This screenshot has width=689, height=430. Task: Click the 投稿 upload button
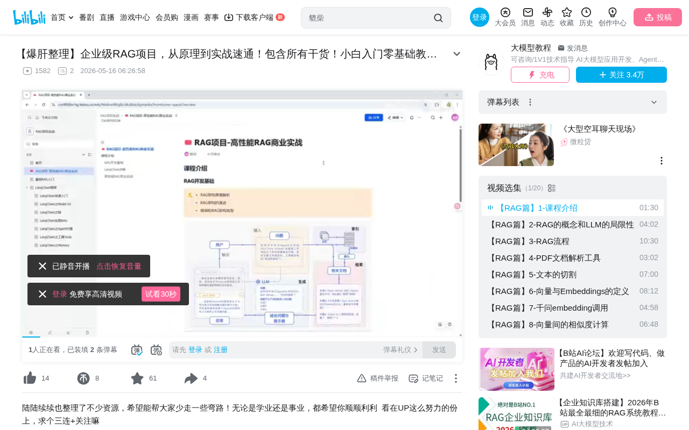(x=658, y=17)
